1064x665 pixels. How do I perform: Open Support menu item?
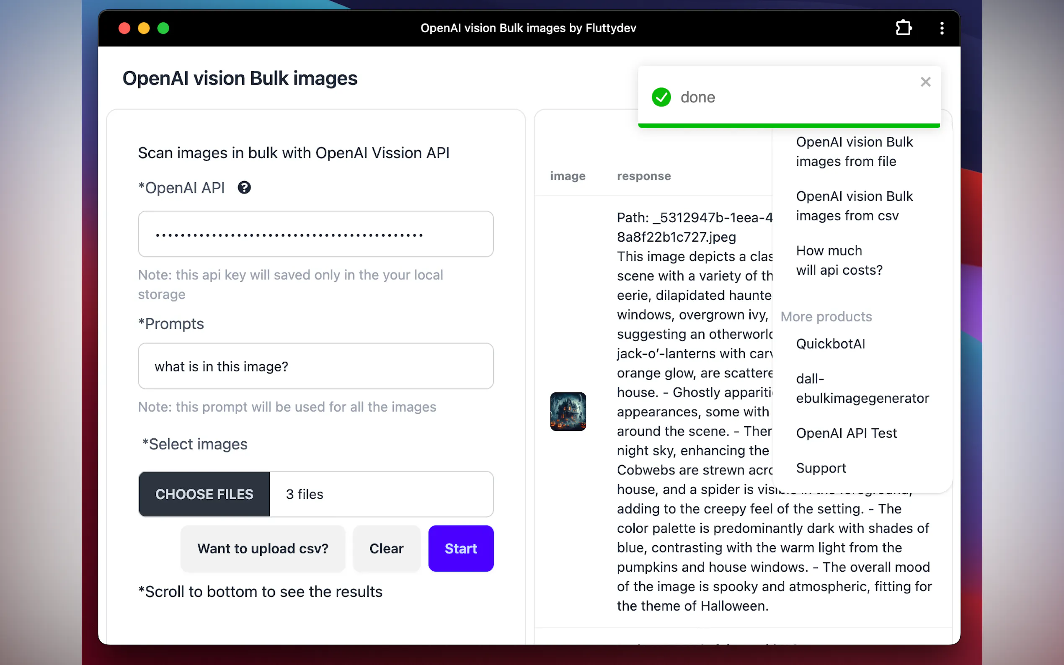pos(821,468)
